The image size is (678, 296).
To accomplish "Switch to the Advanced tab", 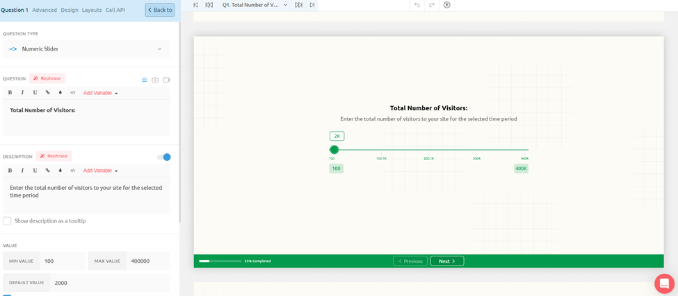I will (x=45, y=10).
